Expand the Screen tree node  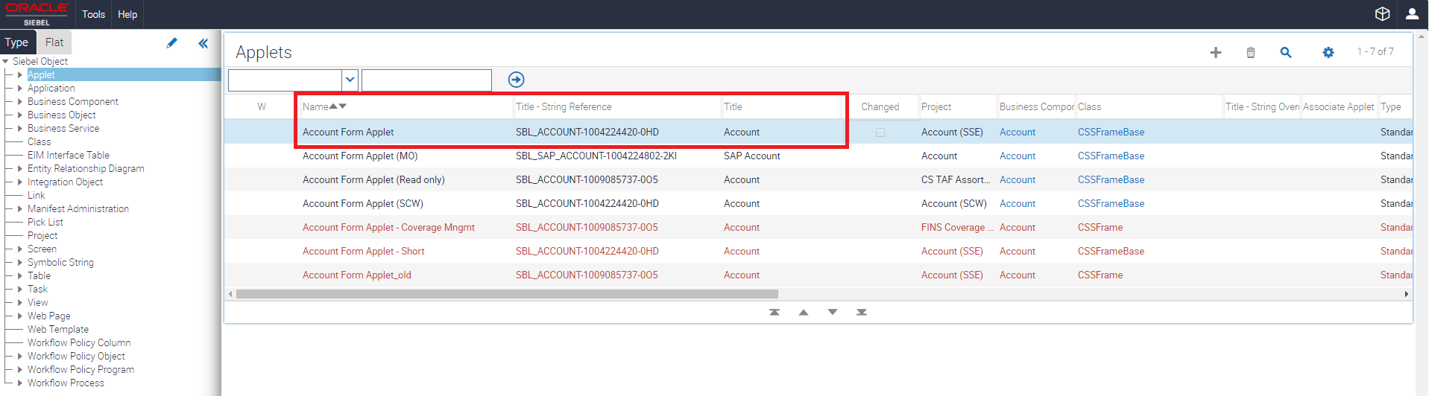(20, 249)
